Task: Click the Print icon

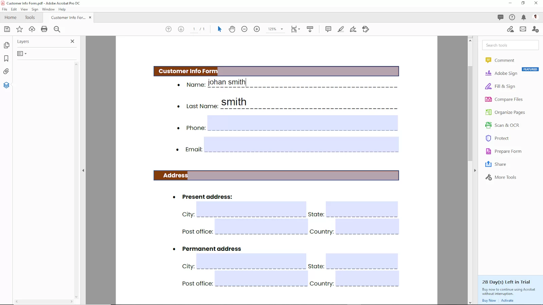Action: coord(44,29)
